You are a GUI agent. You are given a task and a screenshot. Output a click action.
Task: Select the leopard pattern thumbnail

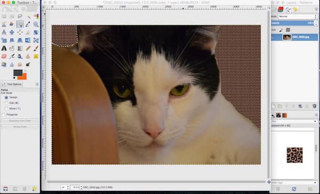[294, 155]
